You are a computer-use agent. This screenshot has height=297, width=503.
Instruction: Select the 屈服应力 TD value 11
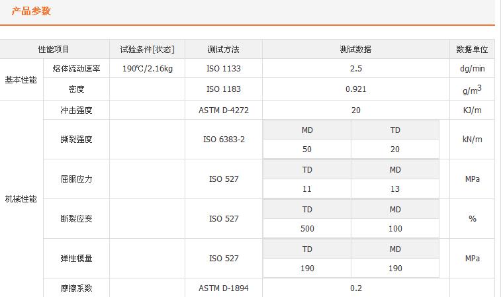pyautogui.click(x=306, y=189)
